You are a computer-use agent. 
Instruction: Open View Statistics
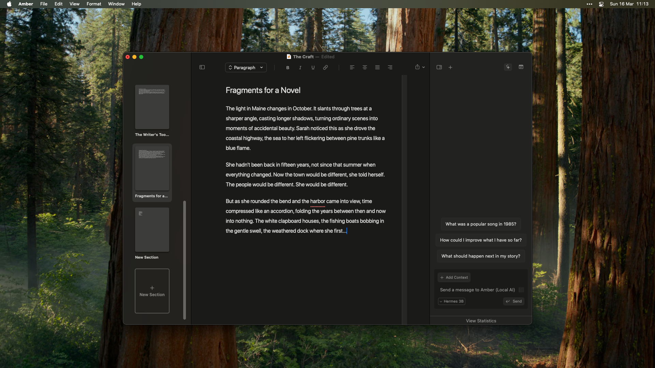(481, 321)
